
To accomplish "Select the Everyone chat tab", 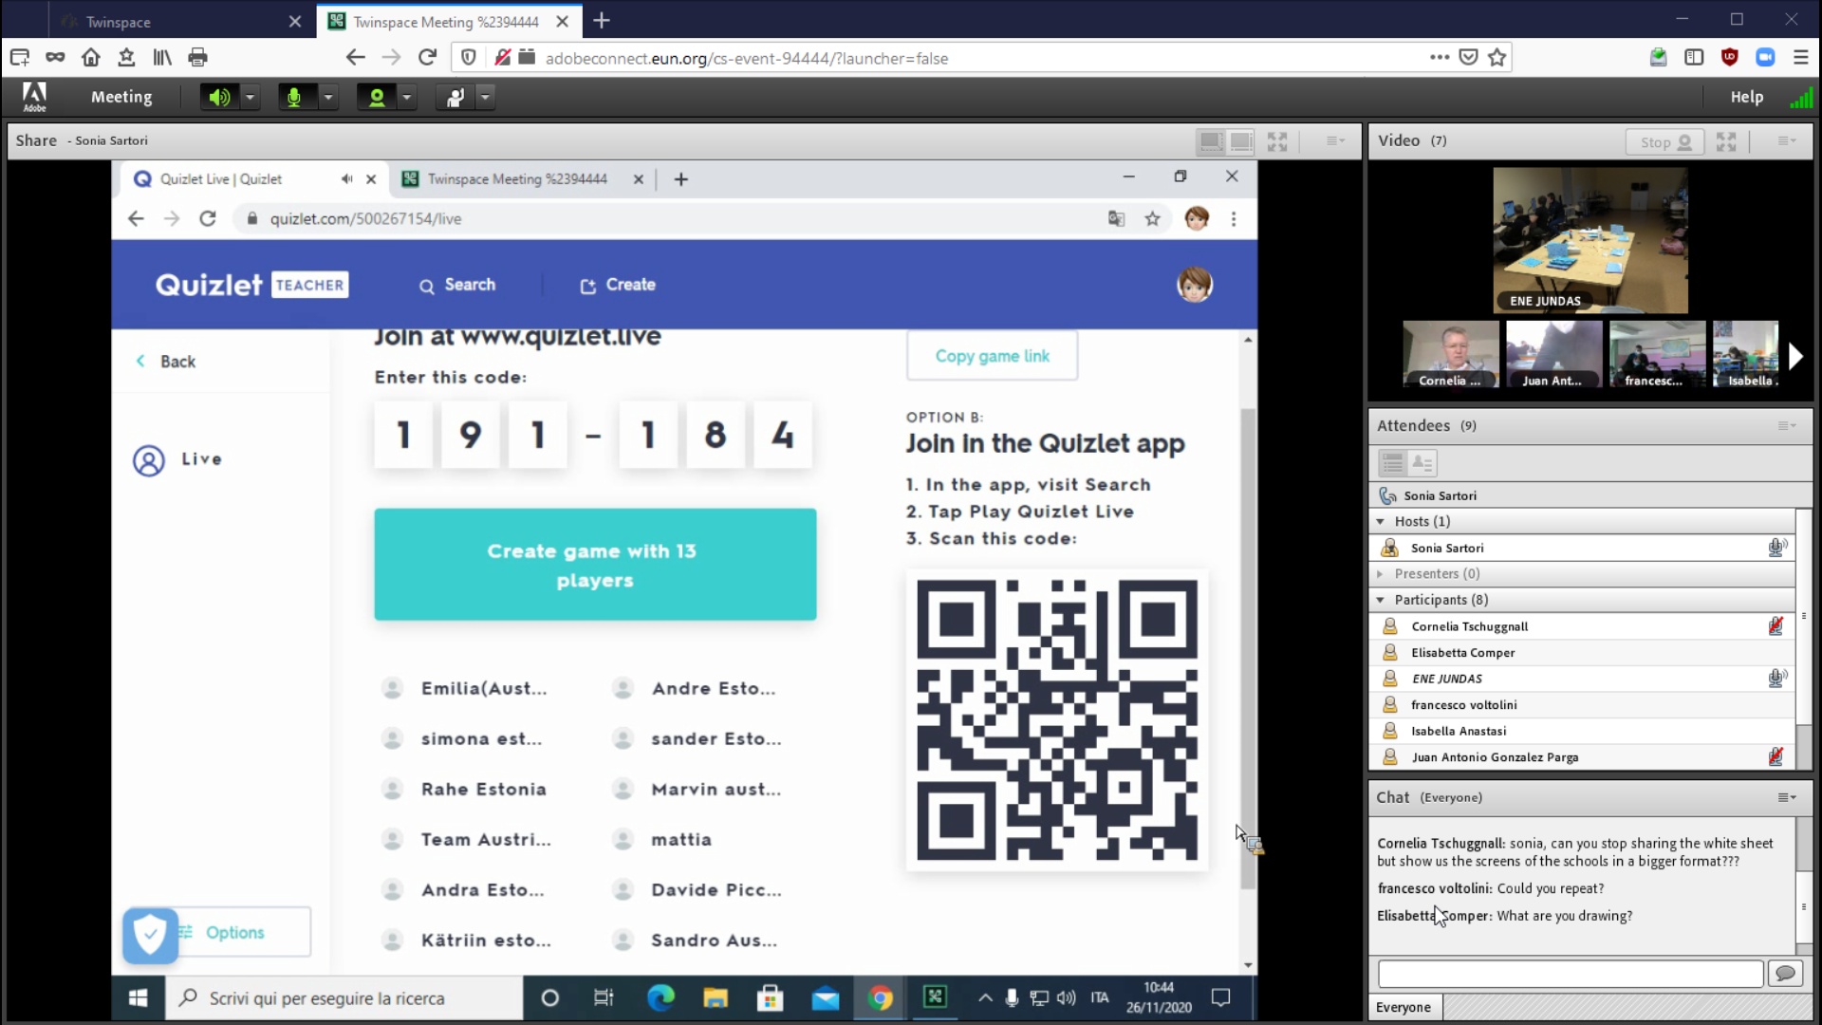I will click(x=1404, y=1008).
